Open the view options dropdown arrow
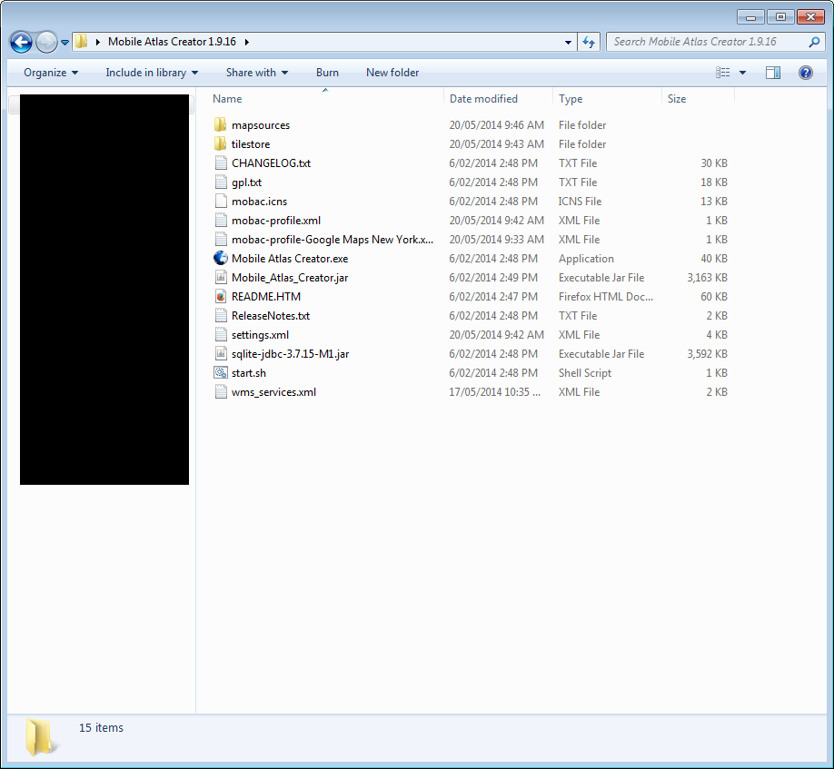The height and width of the screenshot is (769, 834). pyautogui.click(x=742, y=73)
